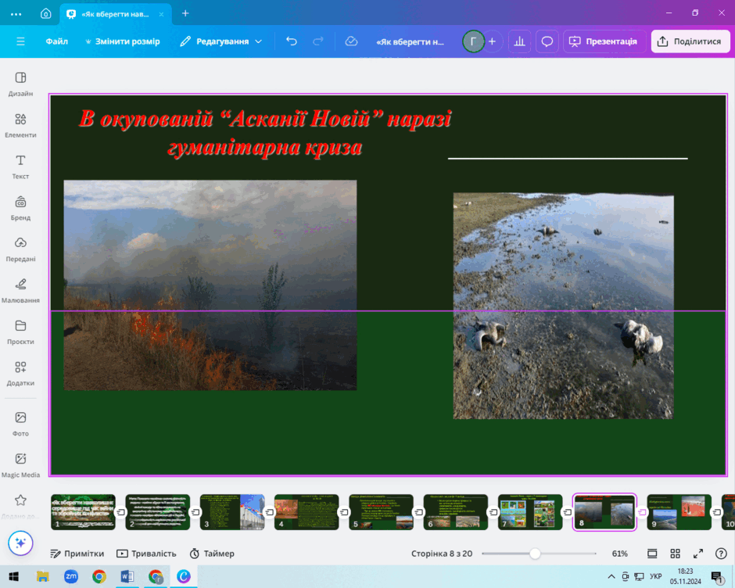The image size is (735, 588).
Task: Undo the last action
Action: (x=292, y=41)
